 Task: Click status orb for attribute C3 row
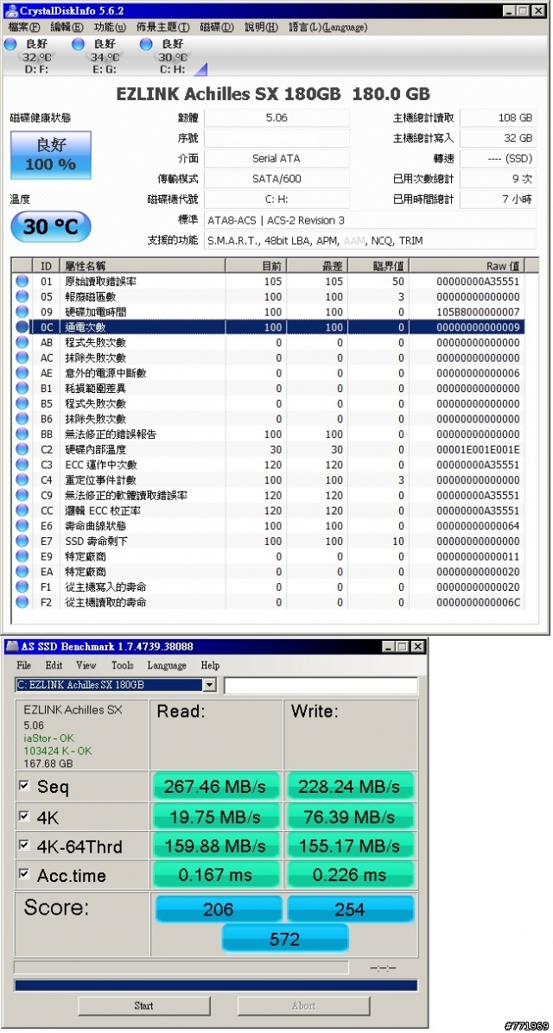tap(22, 465)
